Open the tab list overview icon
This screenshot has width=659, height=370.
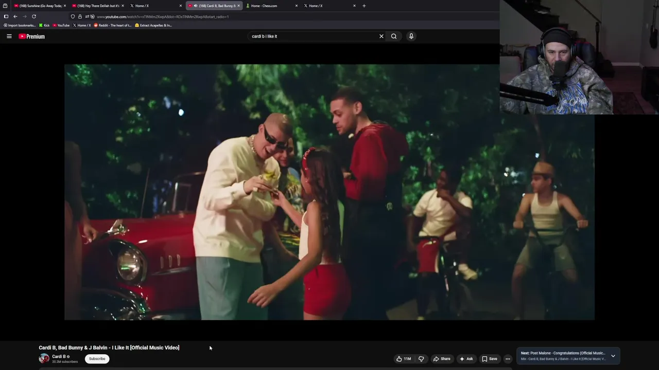click(x=5, y=6)
